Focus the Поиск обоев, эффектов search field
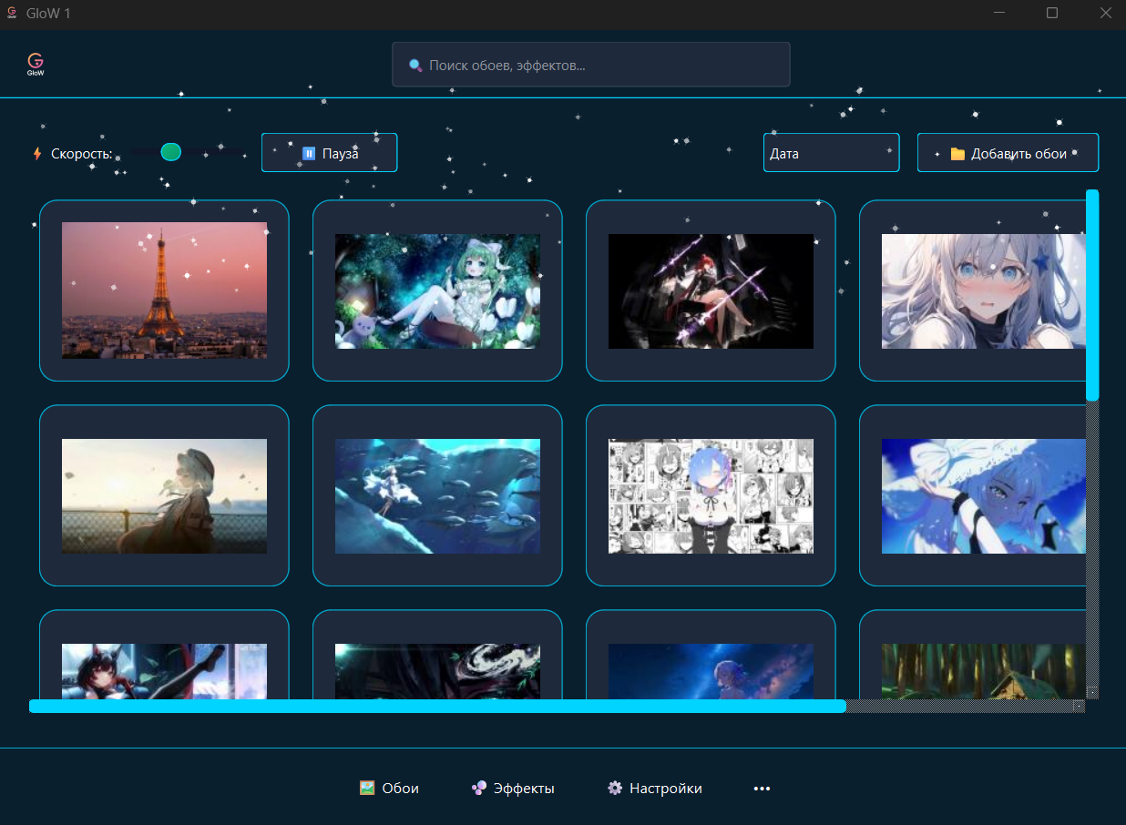This screenshot has width=1126, height=825. click(x=591, y=65)
